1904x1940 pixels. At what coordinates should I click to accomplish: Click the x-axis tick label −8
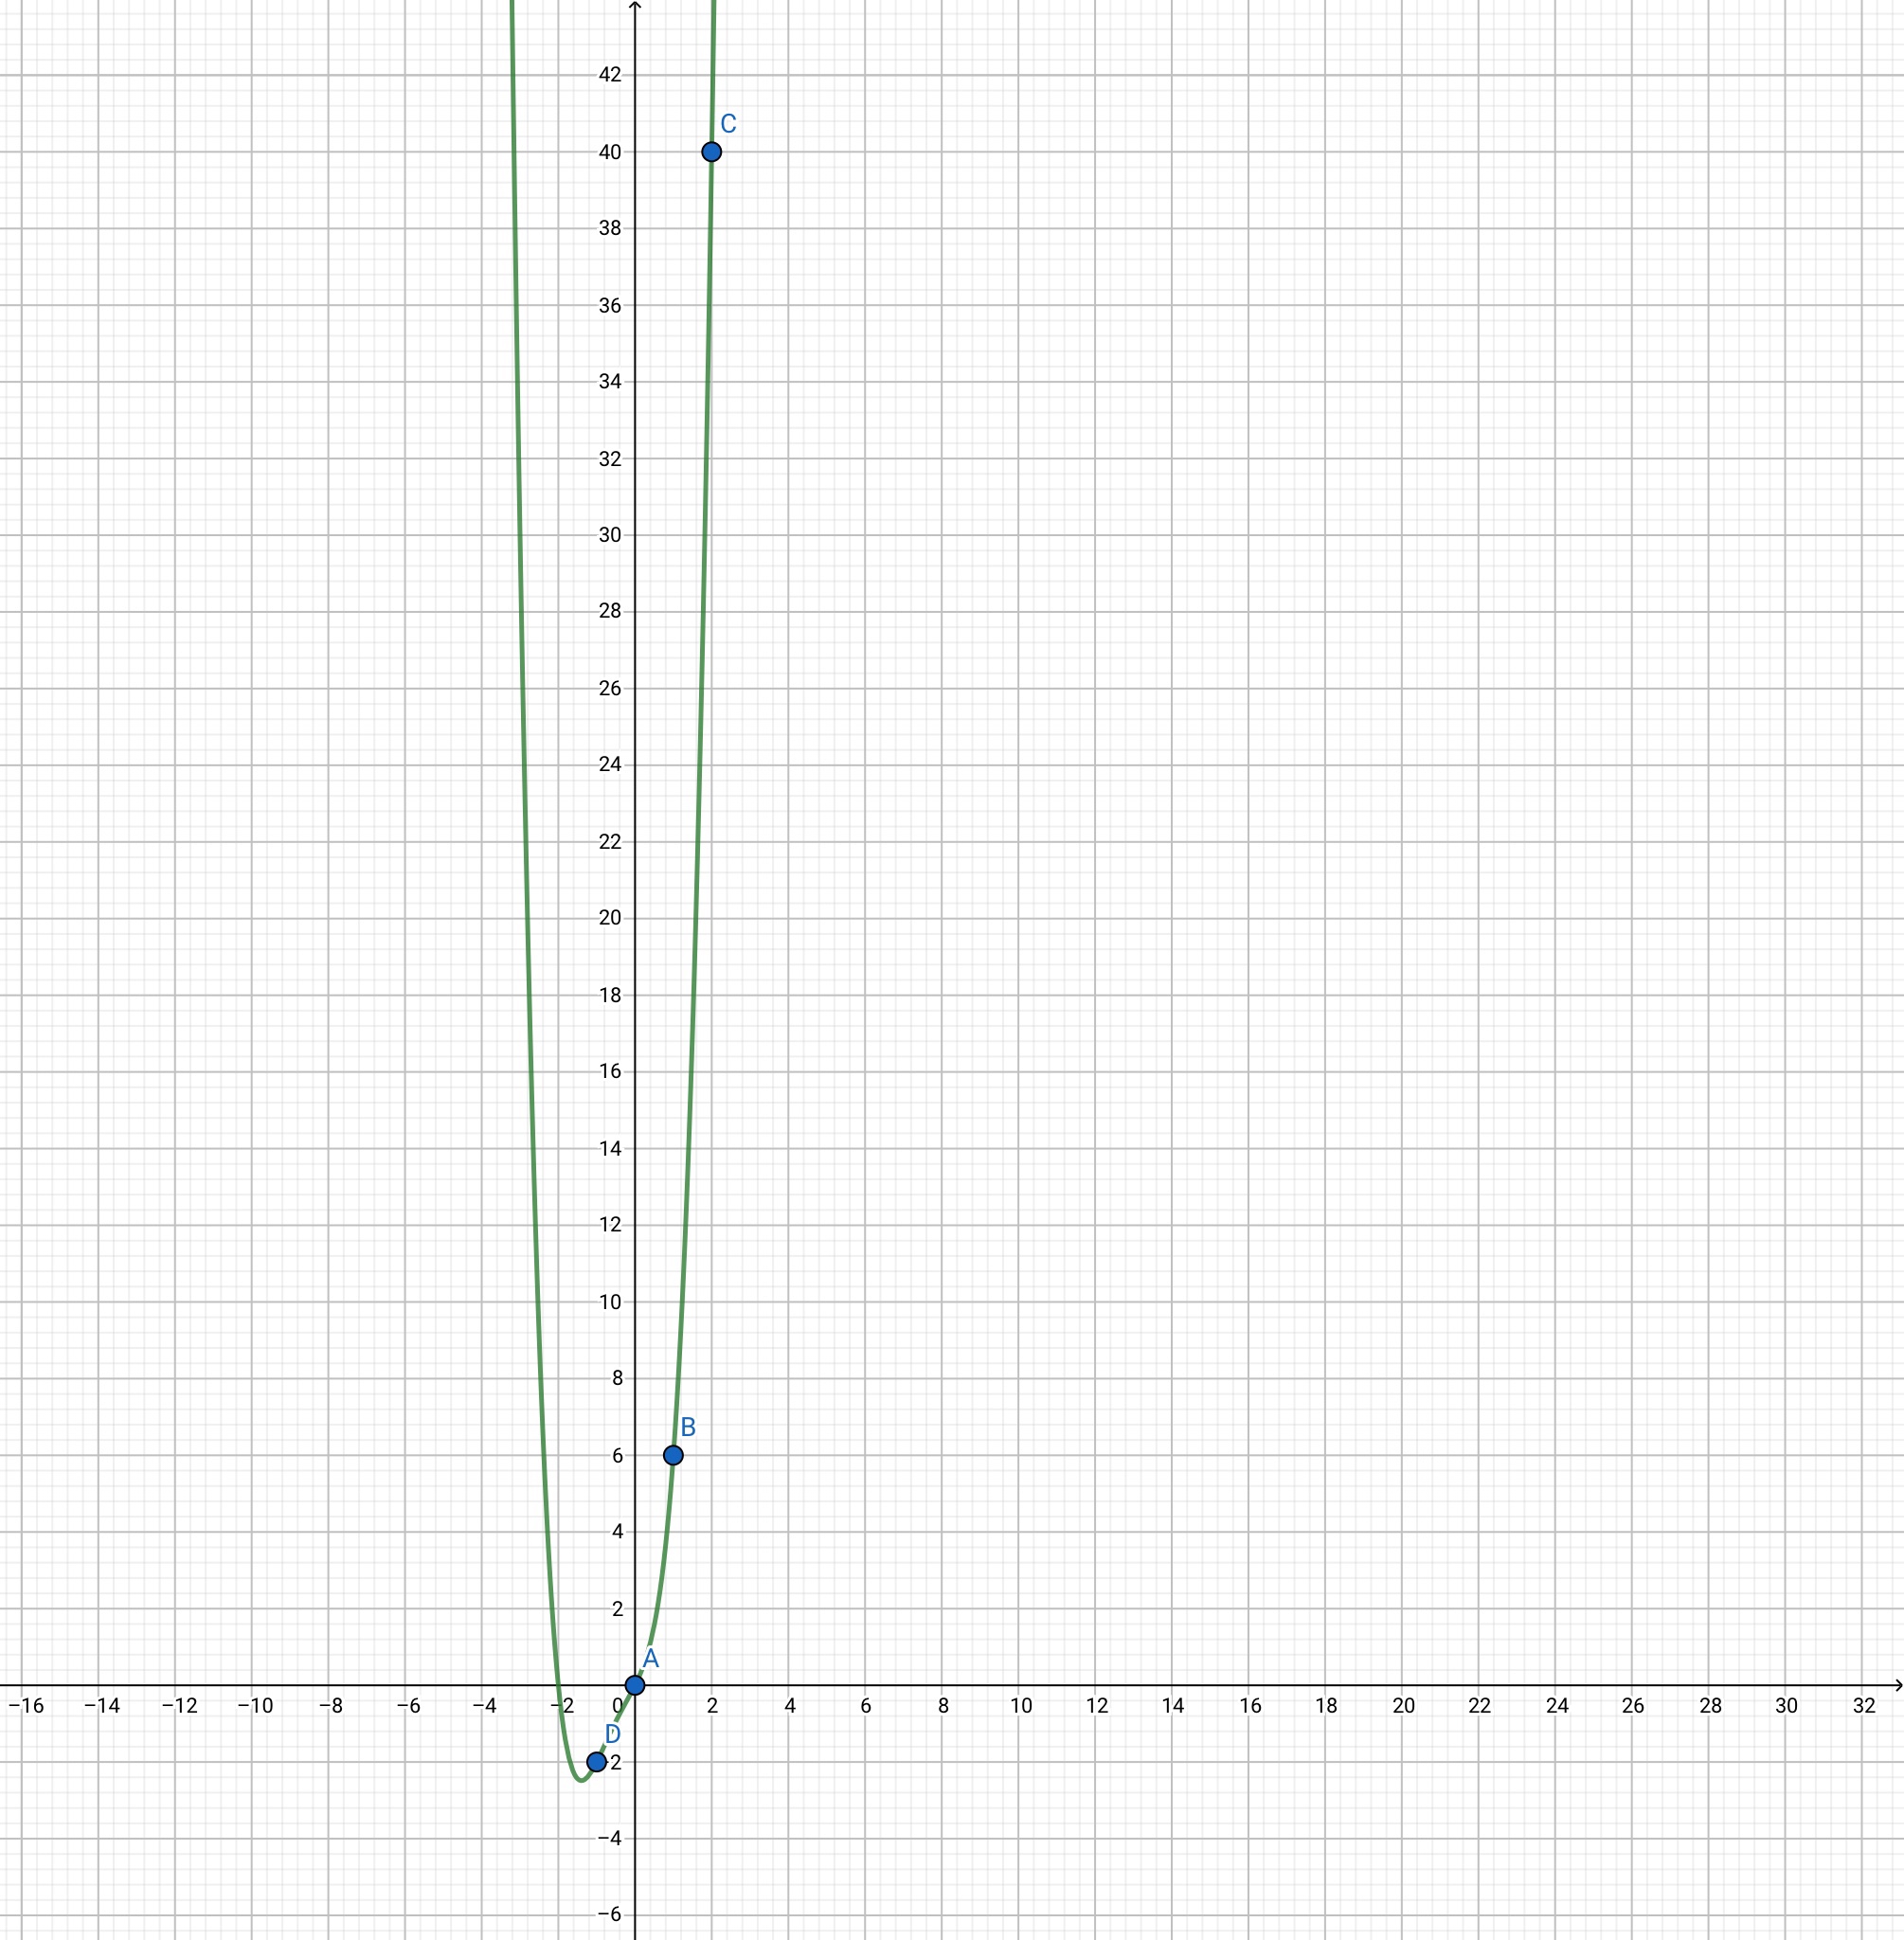click(x=331, y=1706)
